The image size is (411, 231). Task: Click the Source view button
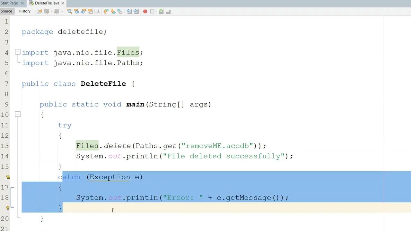click(x=6, y=11)
